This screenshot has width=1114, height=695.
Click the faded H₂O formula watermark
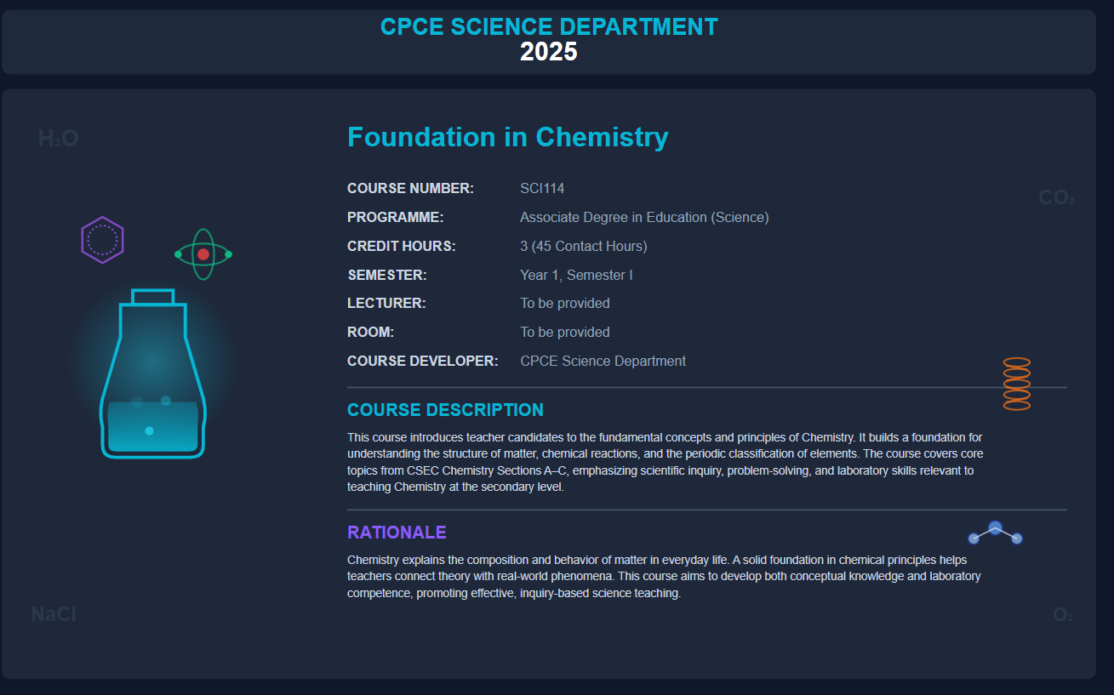(59, 138)
